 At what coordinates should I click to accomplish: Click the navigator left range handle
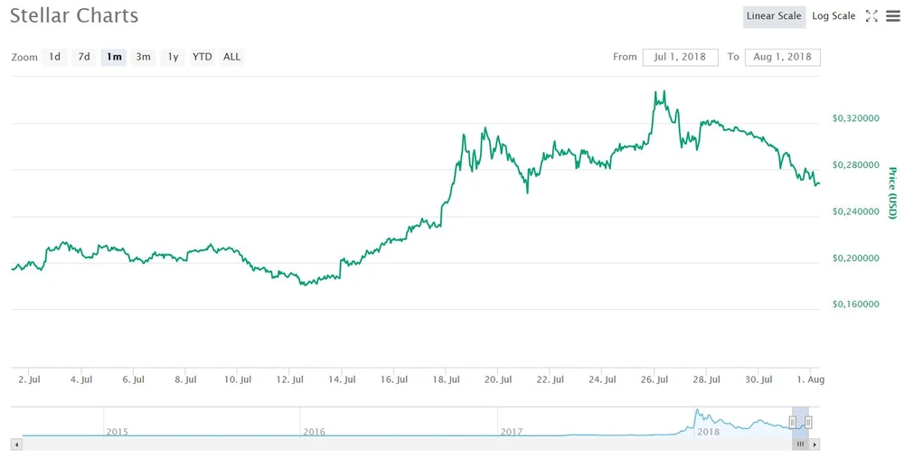(x=792, y=422)
